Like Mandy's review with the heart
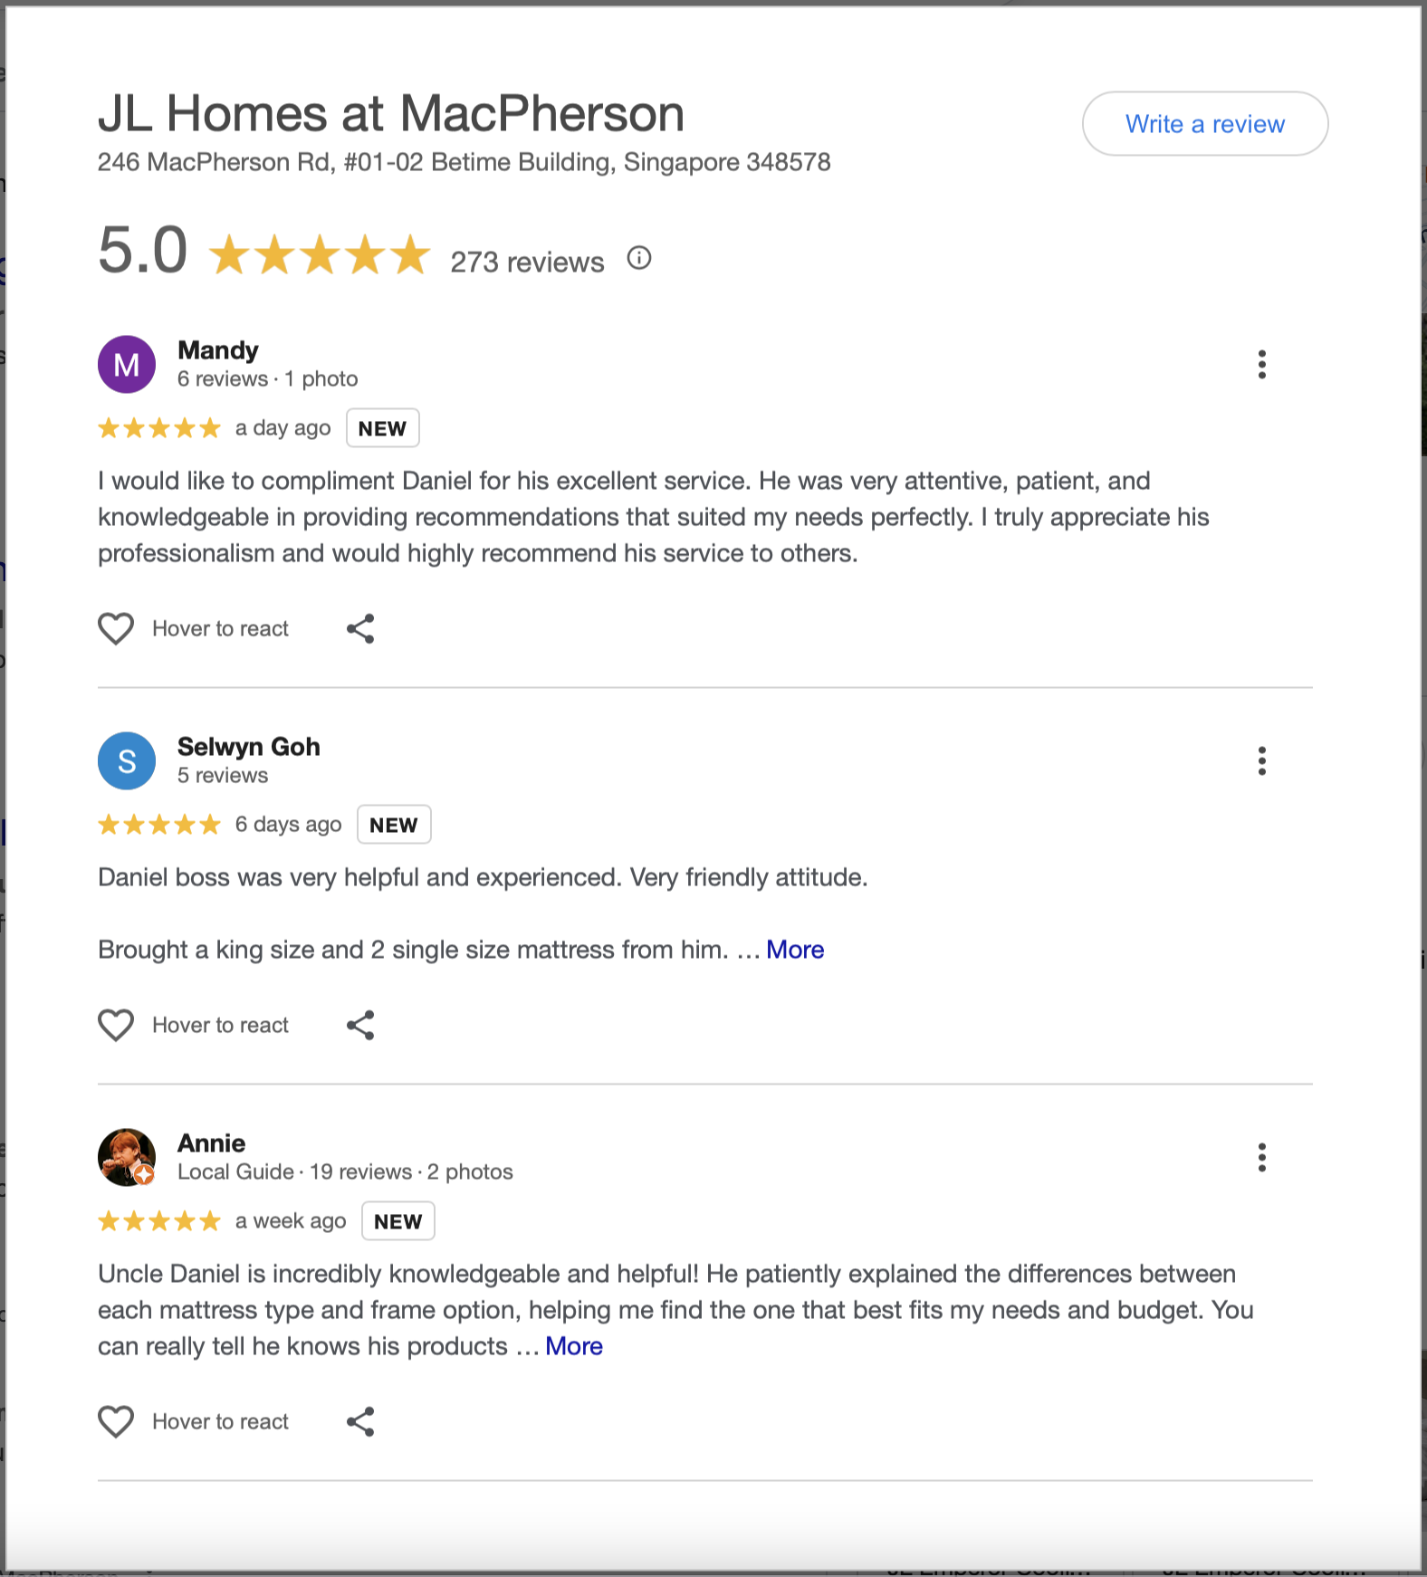The height and width of the screenshot is (1577, 1427). 116,628
